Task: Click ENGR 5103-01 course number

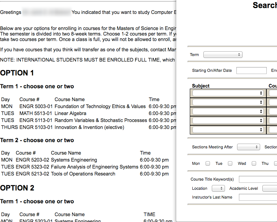Action: tap(36, 127)
